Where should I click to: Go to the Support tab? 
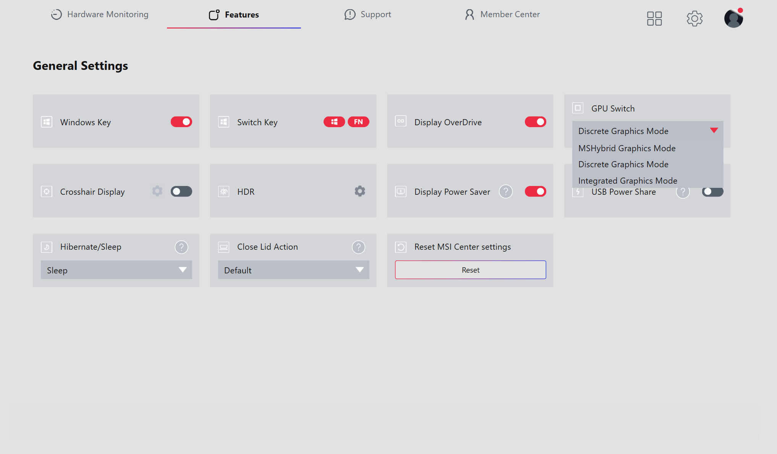pos(367,15)
